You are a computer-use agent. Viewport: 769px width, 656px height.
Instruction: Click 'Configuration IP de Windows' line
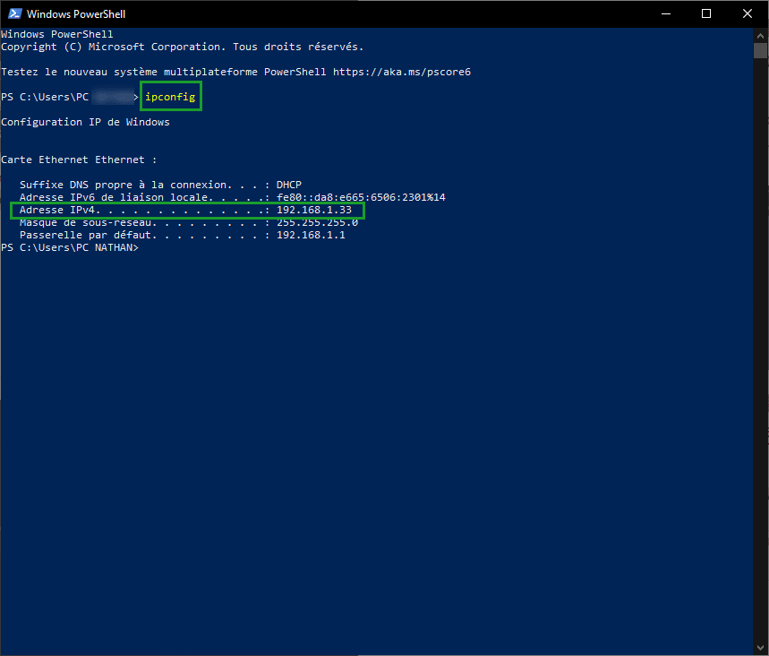pyautogui.click(x=85, y=122)
